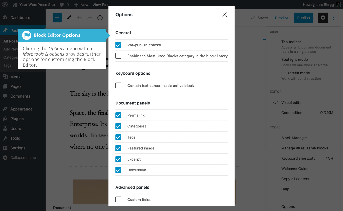
Task: Toggle the Featured image panel checkbox
Action: click(x=118, y=148)
